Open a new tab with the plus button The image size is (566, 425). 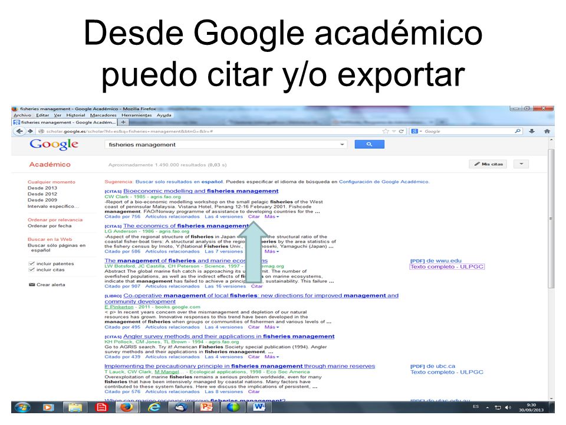(123, 122)
